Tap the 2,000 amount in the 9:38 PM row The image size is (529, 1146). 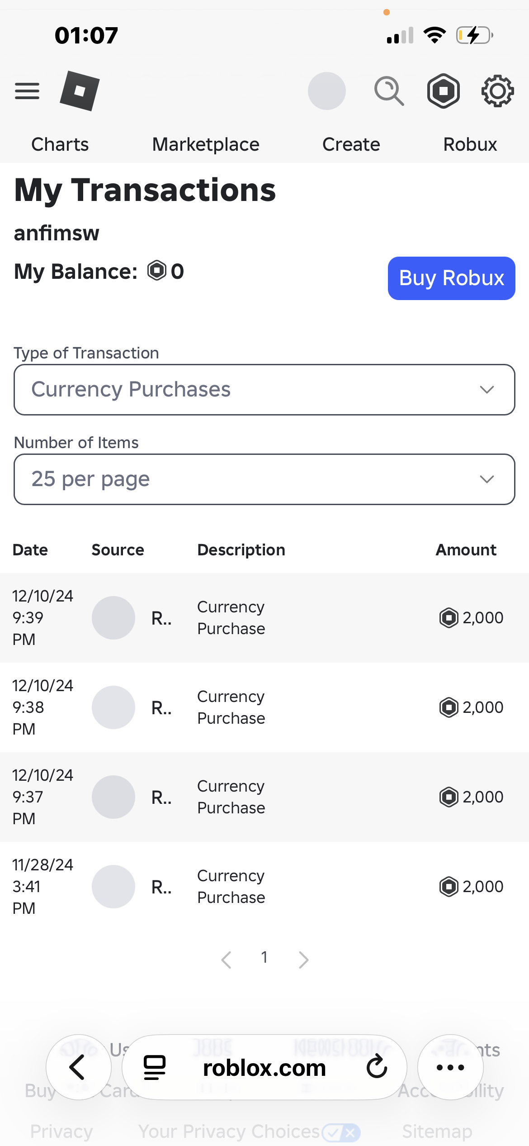point(471,707)
